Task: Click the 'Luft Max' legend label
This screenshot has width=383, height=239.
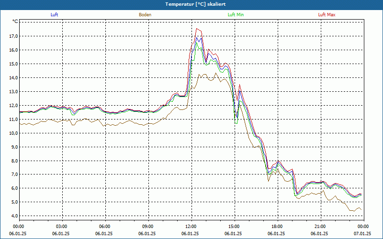Action: (x=327, y=15)
